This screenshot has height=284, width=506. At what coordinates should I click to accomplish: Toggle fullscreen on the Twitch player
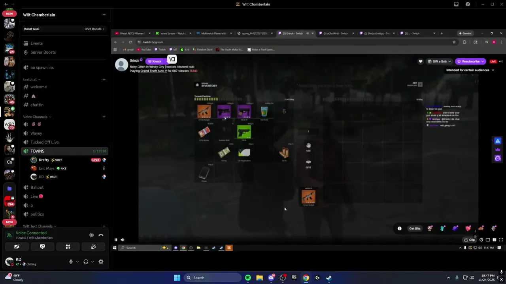501,240
